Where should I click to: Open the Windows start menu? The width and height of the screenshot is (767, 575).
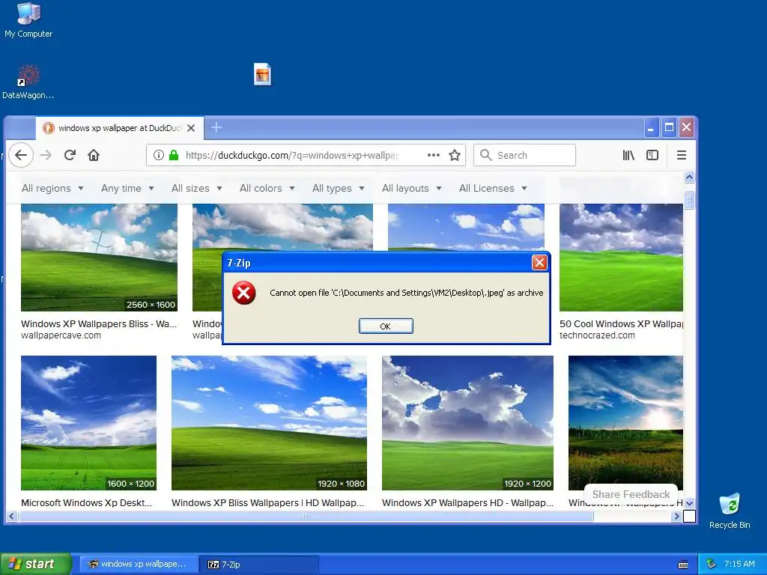tap(35, 564)
